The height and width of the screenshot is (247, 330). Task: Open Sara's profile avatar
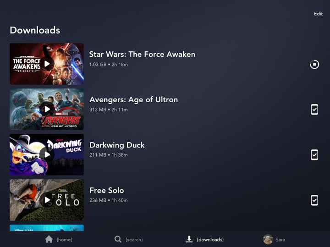click(268, 239)
